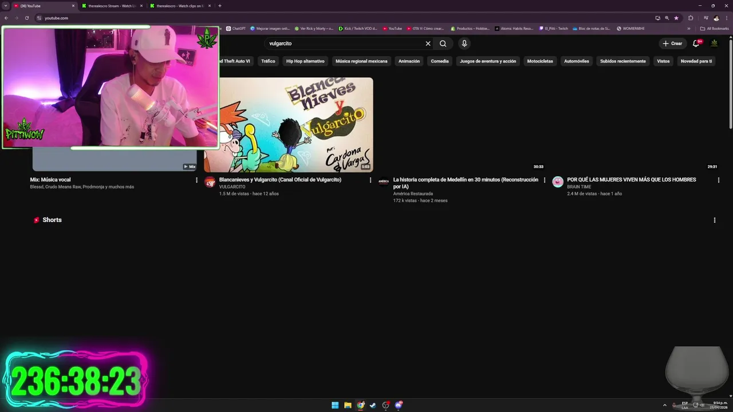Open File Explorer from the taskbar
733x412 pixels.
coord(348,405)
